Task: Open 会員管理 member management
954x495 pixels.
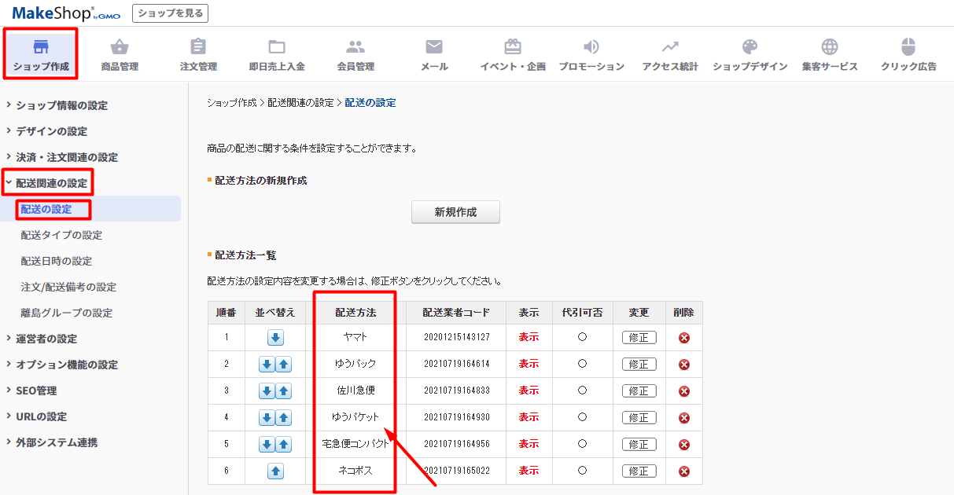Action: click(x=355, y=54)
